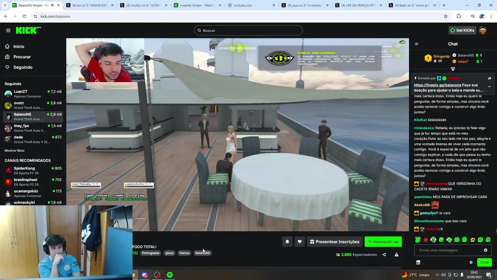The width and height of the screenshot is (497, 280).
Task: Switch to the vinaolek Stream browser tab
Action: click(197, 5)
